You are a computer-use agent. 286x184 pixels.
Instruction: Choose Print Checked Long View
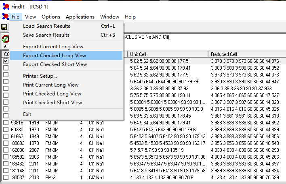[x=66, y=94]
